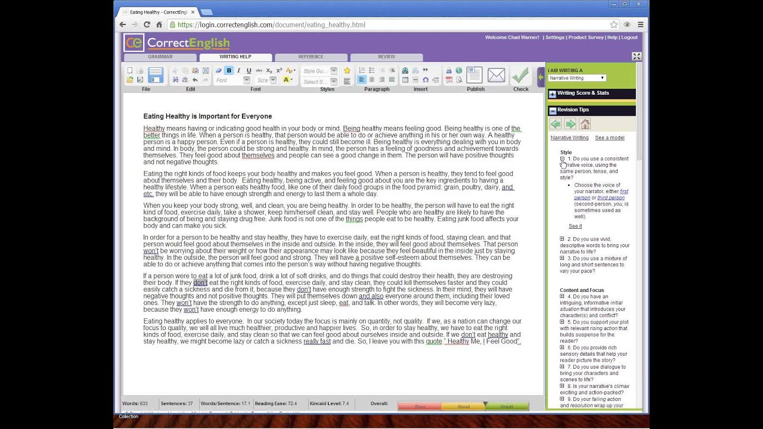763x429 pixels.
Task: Click the Remove Format eraser icon
Action: coord(219,70)
